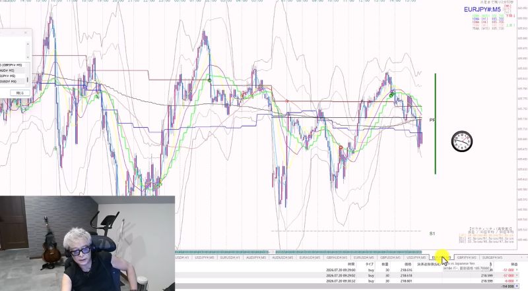This screenshot has height=291, width=528.
Task: Close the small popup dialog with its X
Action: click(26, 33)
